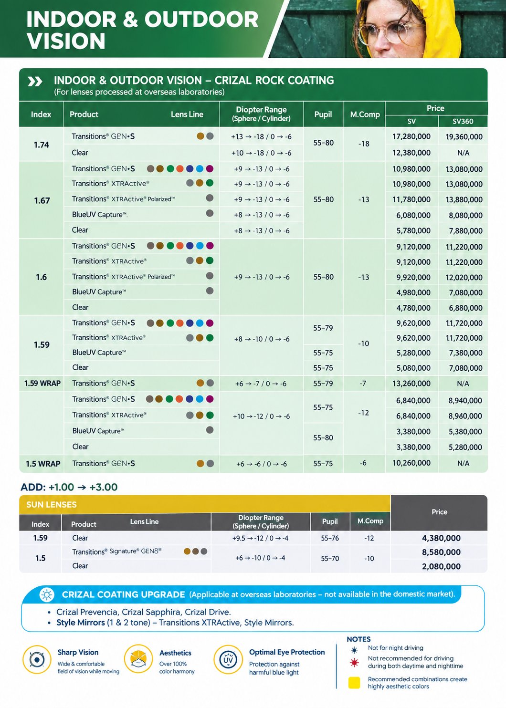Click the Sharp Vision circular eye icon

(37, 659)
